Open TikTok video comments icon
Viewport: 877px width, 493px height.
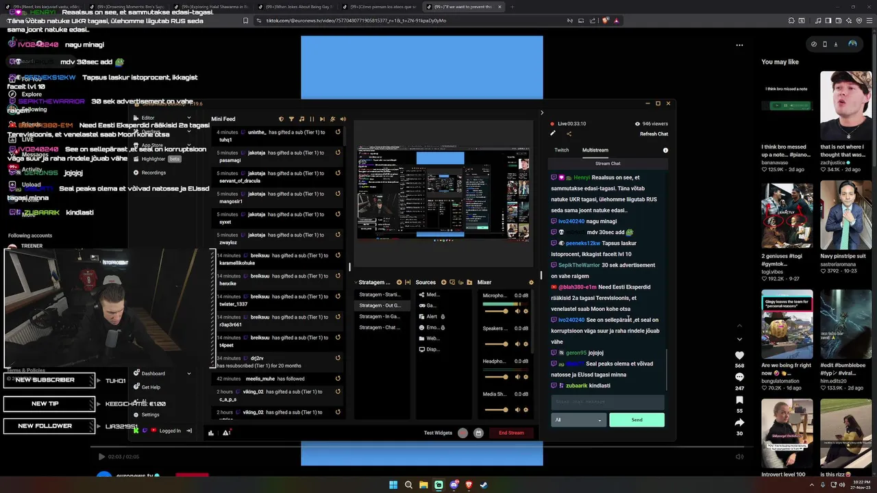(x=739, y=377)
